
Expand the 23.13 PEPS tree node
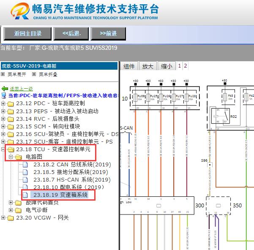(x=3, y=111)
